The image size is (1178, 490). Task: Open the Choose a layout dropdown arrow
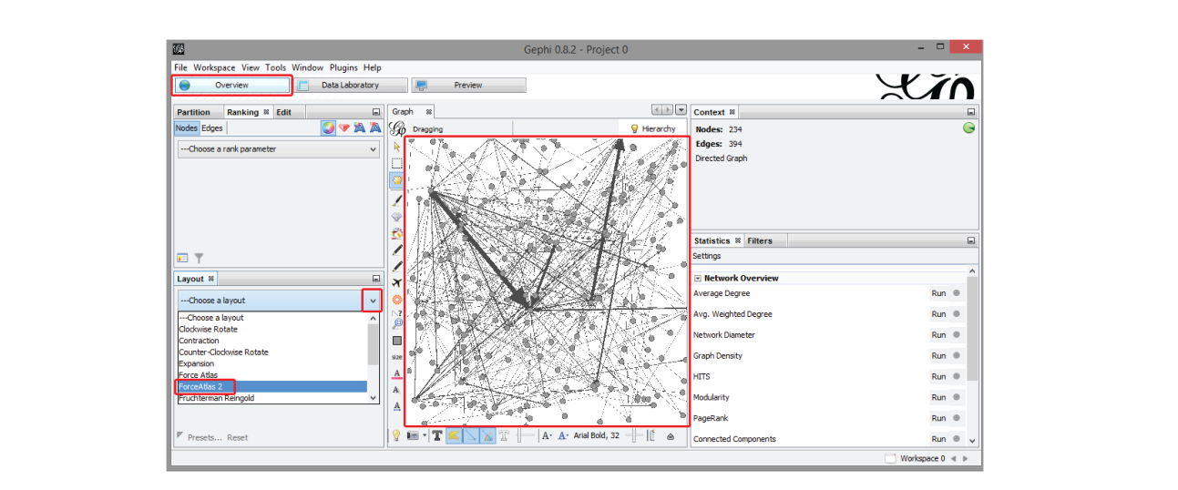[x=372, y=300]
